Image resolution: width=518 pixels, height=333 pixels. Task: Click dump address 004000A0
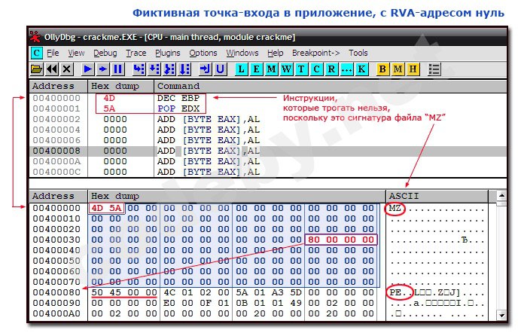[x=56, y=313]
